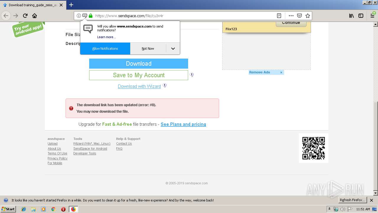Open Wizard (Win, Mac, Linux) link

click(x=92, y=143)
